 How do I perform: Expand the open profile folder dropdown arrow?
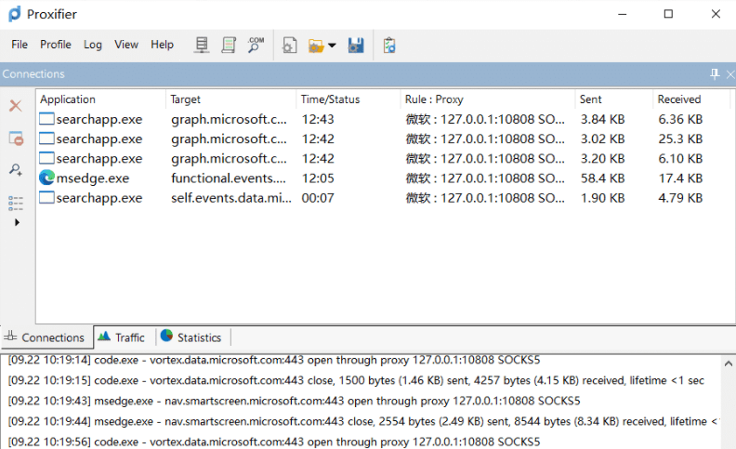332,46
